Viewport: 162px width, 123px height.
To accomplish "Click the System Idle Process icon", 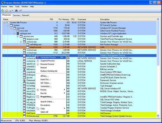I will click(x=8, y=22).
